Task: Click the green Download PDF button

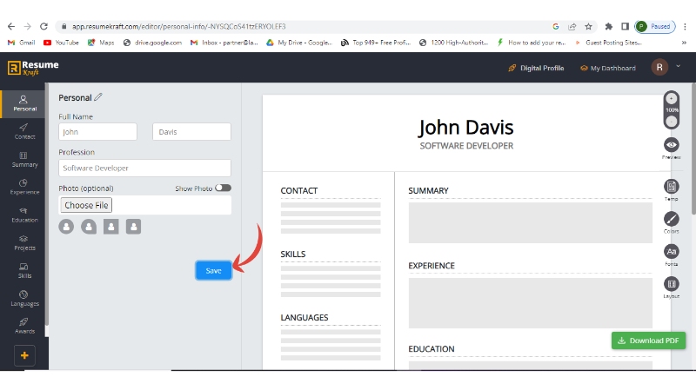Action: click(647, 340)
